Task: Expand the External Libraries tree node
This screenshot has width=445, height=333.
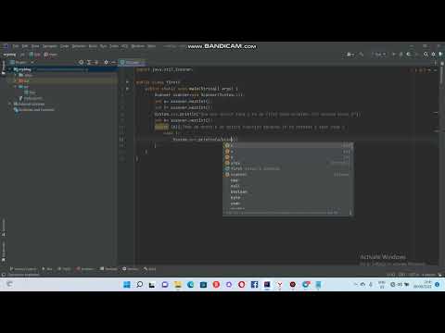Action: click(10, 105)
